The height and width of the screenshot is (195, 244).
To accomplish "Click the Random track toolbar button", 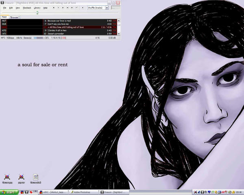I will click(x=76, y=8).
